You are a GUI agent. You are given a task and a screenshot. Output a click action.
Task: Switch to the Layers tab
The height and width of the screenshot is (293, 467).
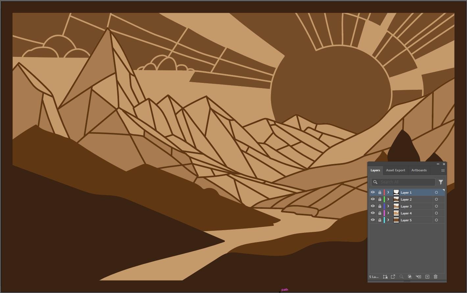pos(375,170)
